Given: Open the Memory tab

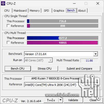Looking at the screenshot, I should [35, 11].
